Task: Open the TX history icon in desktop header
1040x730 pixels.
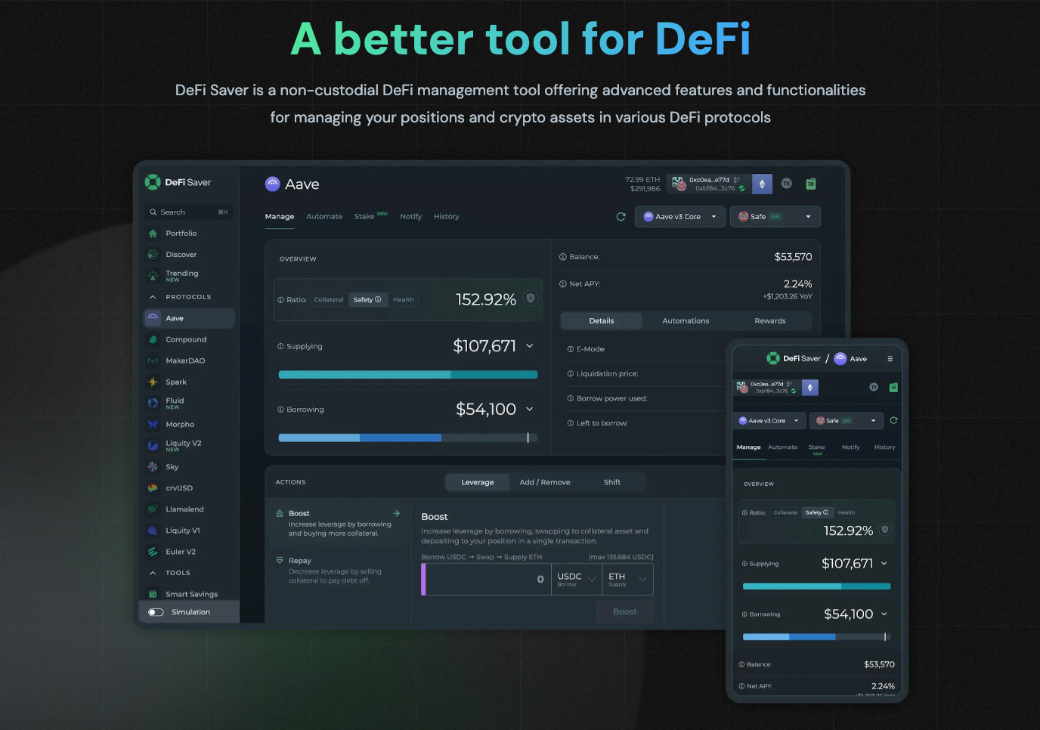Action: 787,184
